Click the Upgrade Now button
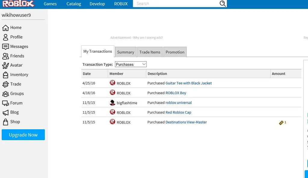The width and height of the screenshot is (308, 178). click(x=23, y=135)
